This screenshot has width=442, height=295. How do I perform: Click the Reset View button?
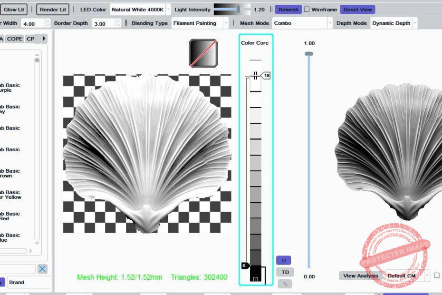pos(357,10)
